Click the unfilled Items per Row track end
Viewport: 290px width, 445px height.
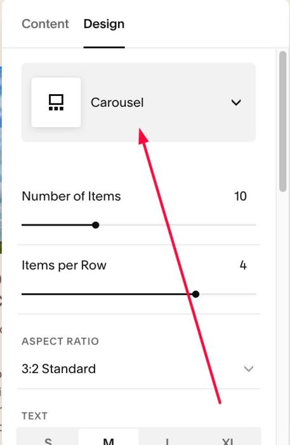(228, 294)
